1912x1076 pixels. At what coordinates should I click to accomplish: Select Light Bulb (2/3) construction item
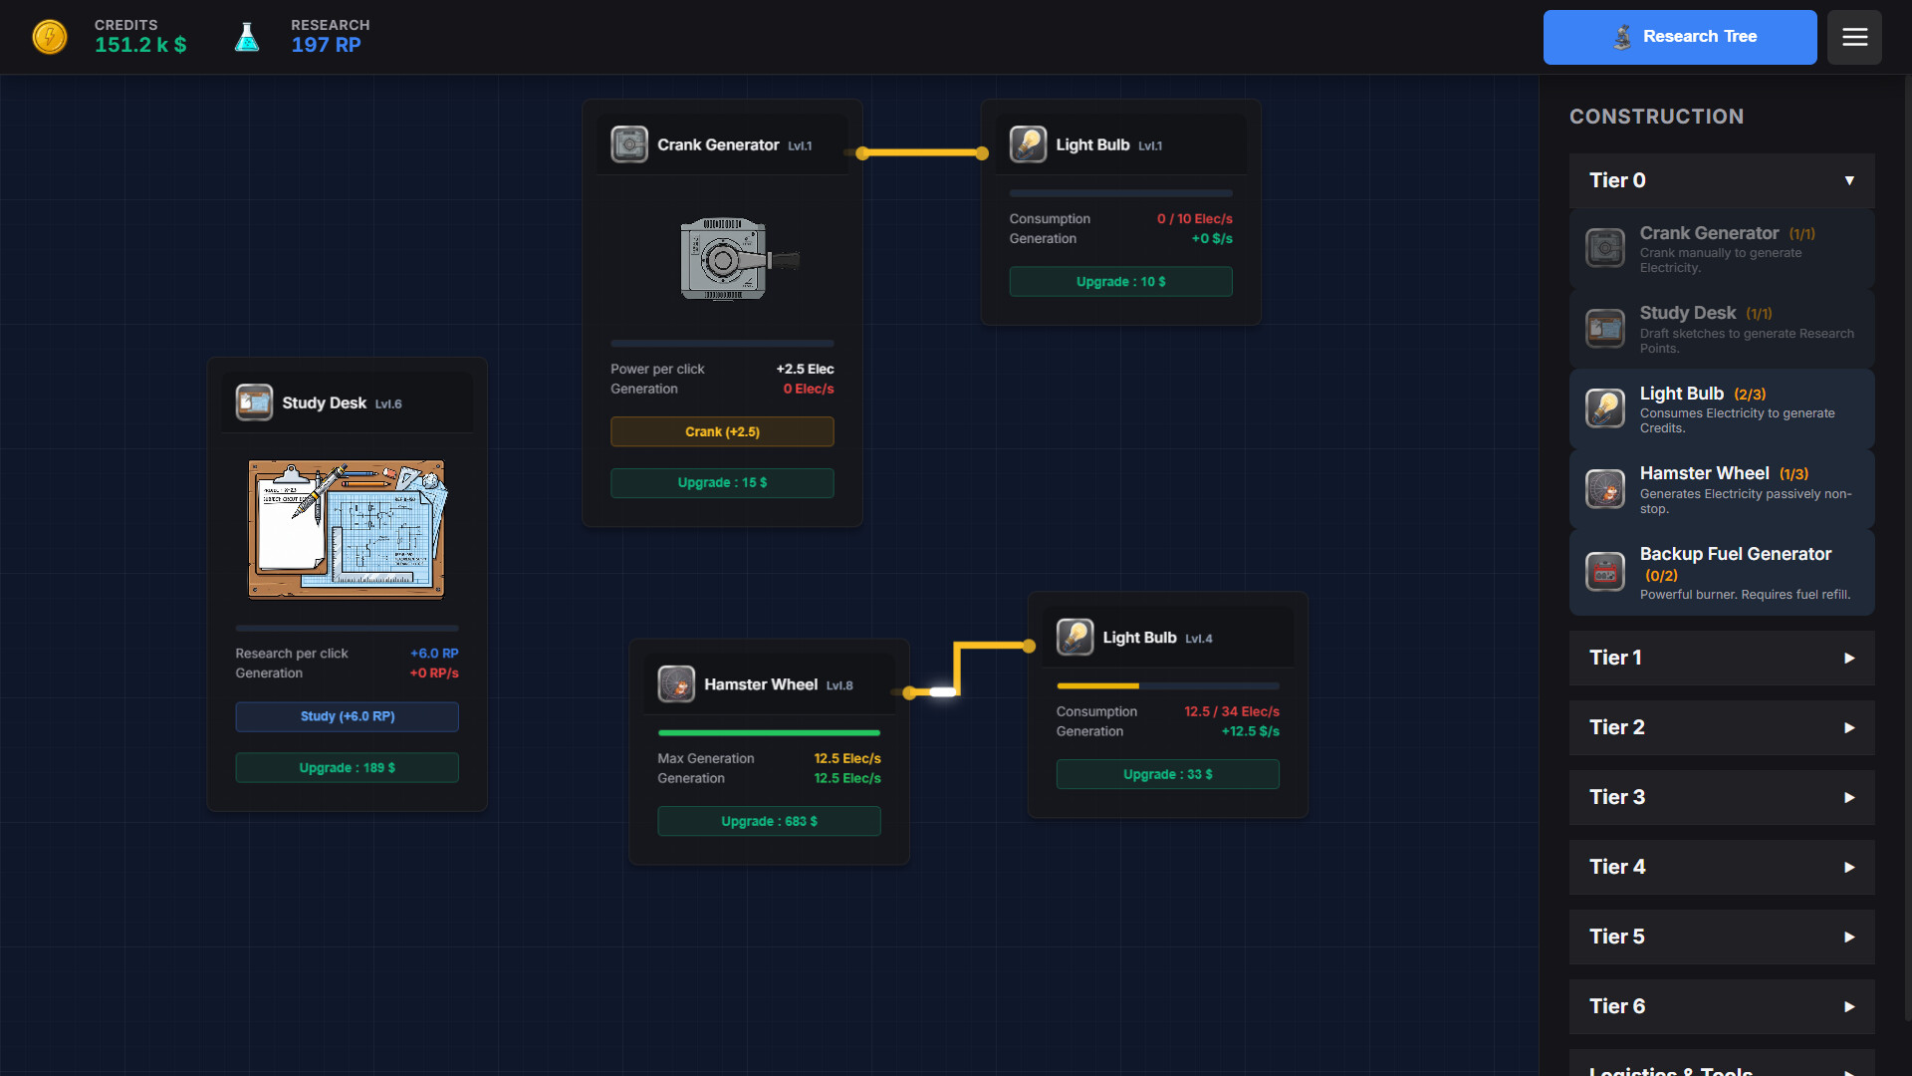[x=1722, y=409]
